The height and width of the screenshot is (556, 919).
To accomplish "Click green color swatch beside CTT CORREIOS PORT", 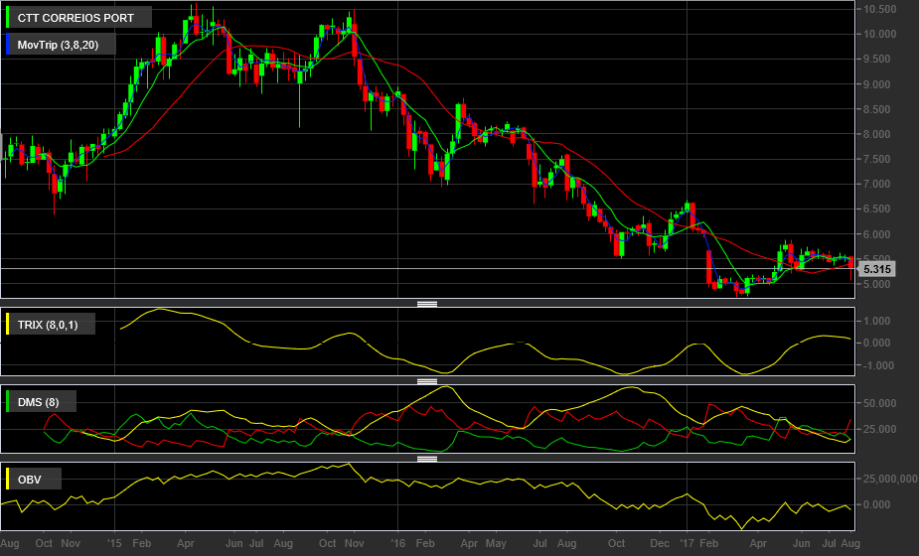I will (9, 18).
